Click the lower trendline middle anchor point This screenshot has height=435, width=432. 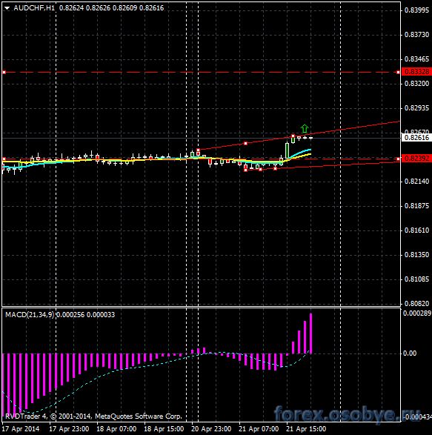coord(260,169)
